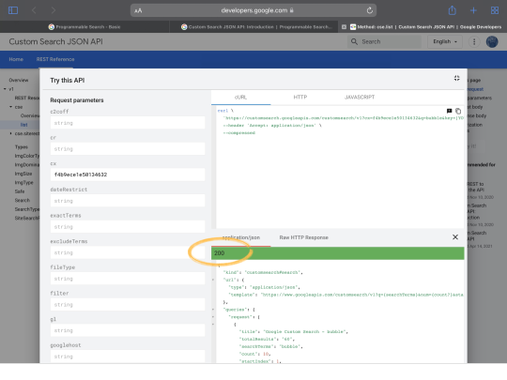The image size is (507, 380).
Task: Collapse the v1 tree section
Action: (x=5, y=89)
